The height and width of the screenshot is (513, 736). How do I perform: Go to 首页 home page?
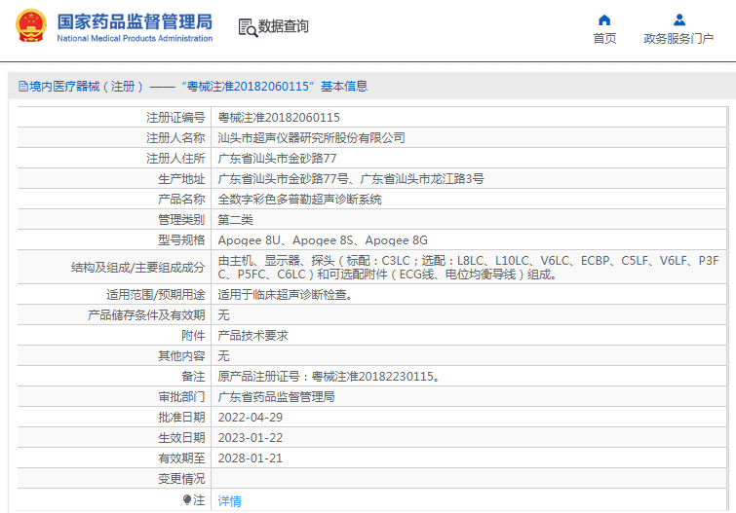coord(604,39)
